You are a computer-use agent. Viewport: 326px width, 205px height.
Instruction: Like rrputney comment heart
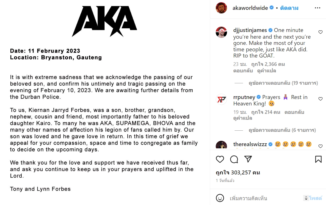click(x=320, y=99)
